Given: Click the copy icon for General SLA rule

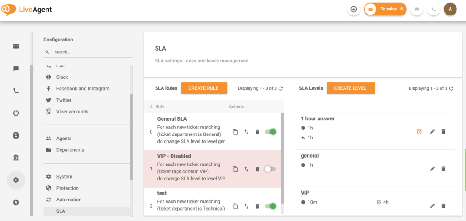Looking at the screenshot, I should [235, 132].
